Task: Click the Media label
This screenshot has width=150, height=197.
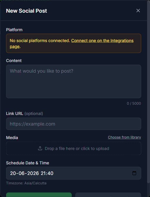Action: point(12,138)
